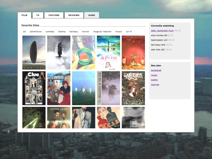
Task: Visit the sources link
Action: pos(155,85)
